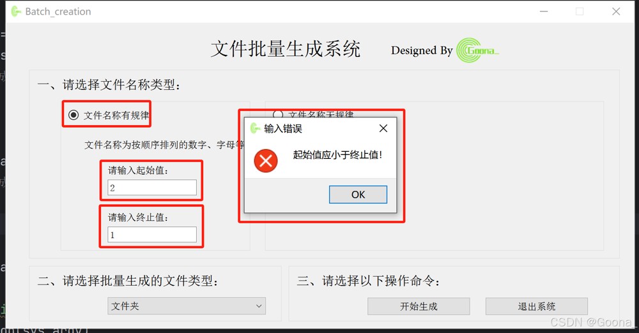Click the red error icon in dialog

[x=266, y=161]
